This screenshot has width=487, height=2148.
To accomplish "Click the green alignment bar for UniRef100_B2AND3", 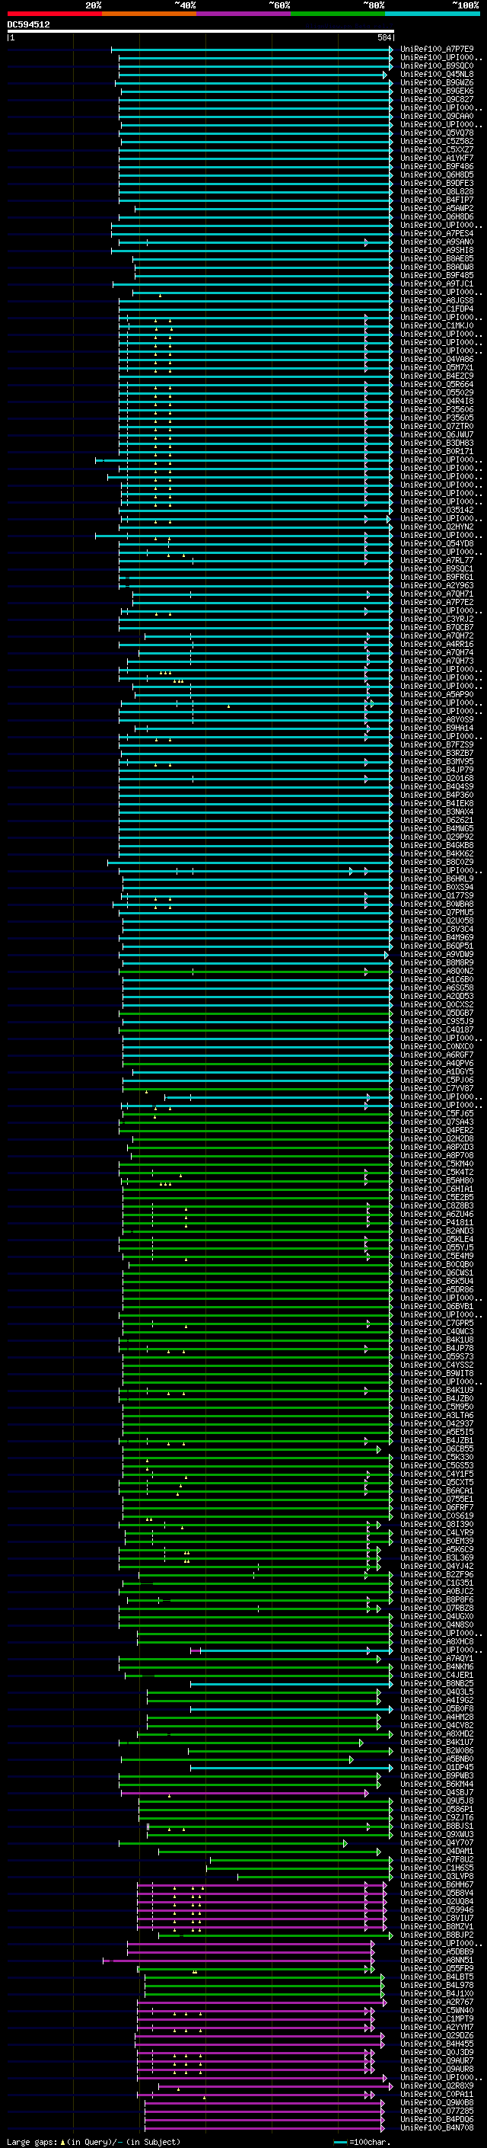I will 258,1231.
